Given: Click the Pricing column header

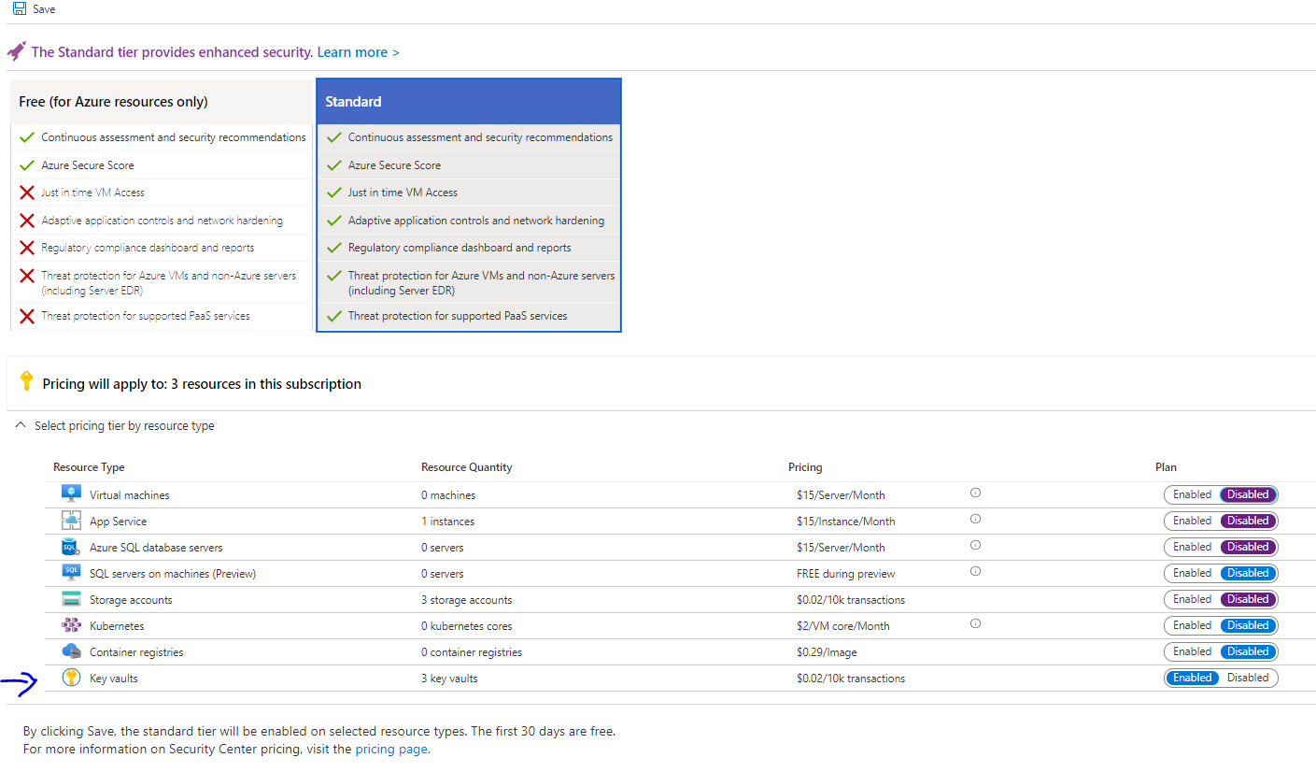Looking at the screenshot, I should click(x=805, y=467).
